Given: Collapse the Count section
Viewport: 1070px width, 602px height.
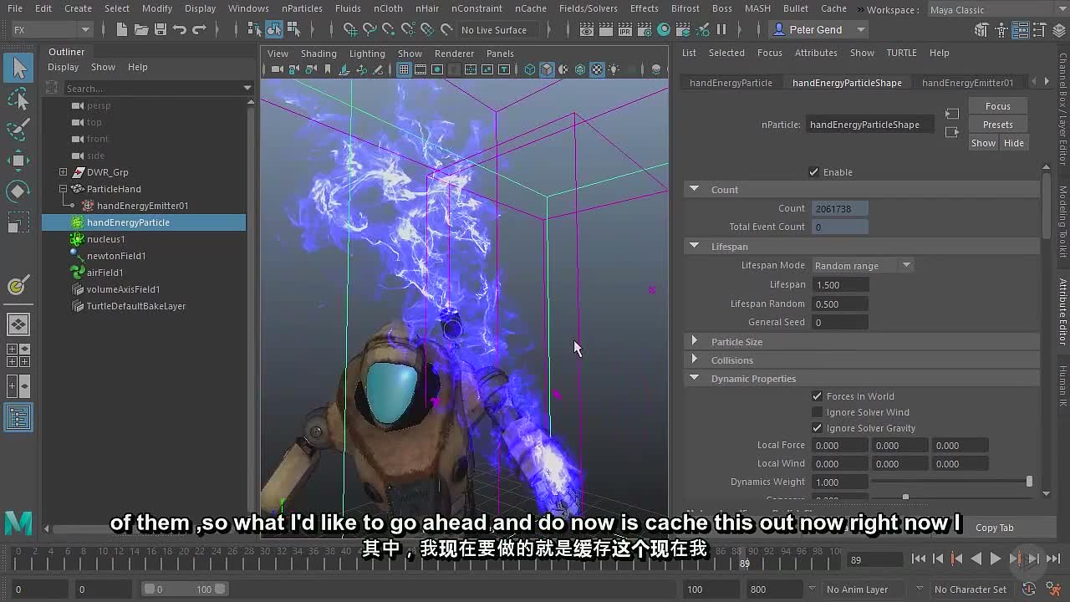Looking at the screenshot, I should (x=694, y=190).
